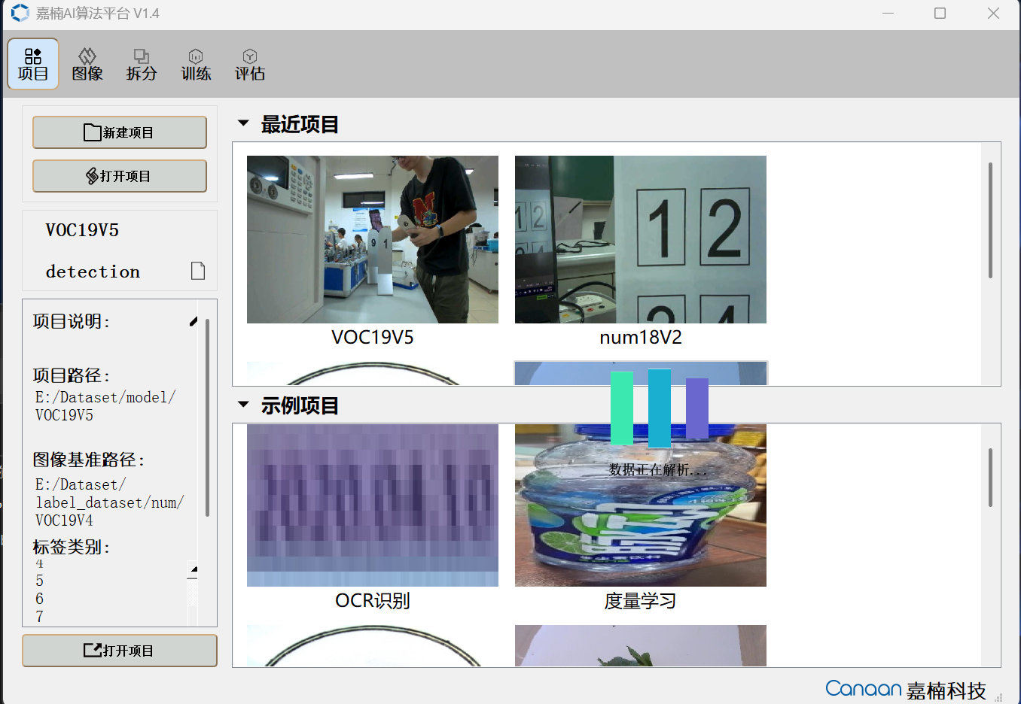
Task: Click the document icon beside detection
Action: click(197, 271)
